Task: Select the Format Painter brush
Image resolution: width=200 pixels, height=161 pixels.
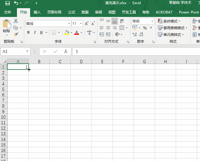Action: [16, 34]
